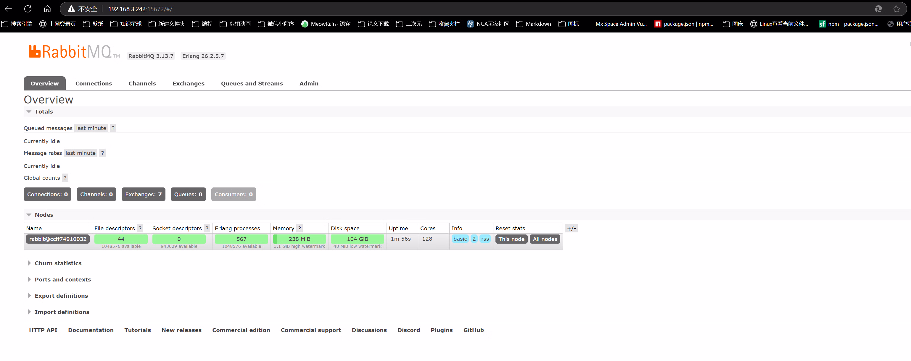Click the browser reload icon
The image size is (911, 361).
point(28,9)
